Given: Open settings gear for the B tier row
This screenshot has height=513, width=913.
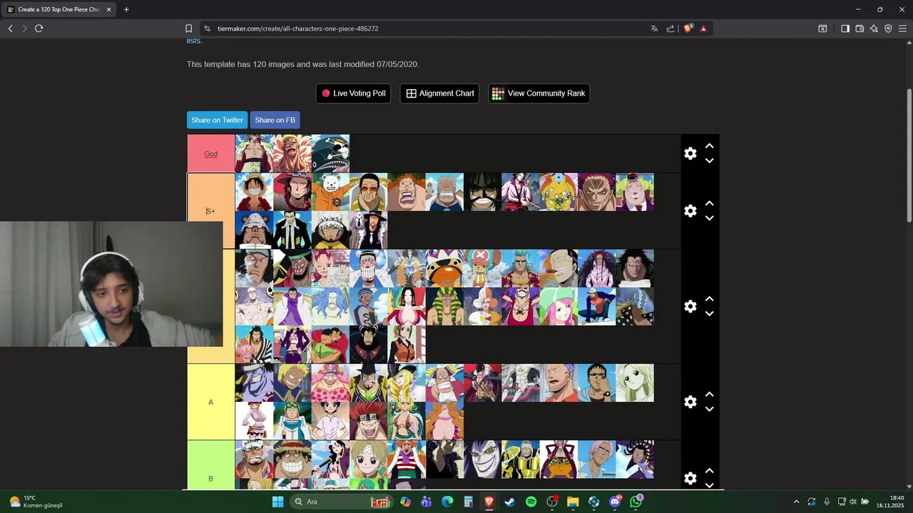Looking at the screenshot, I should [690, 478].
